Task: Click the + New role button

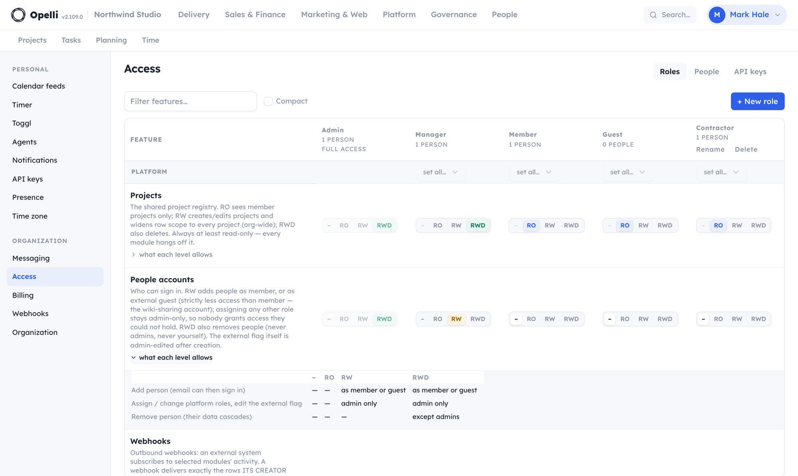Action: 757,101
